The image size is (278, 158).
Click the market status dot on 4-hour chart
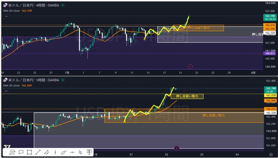[63, 5]
